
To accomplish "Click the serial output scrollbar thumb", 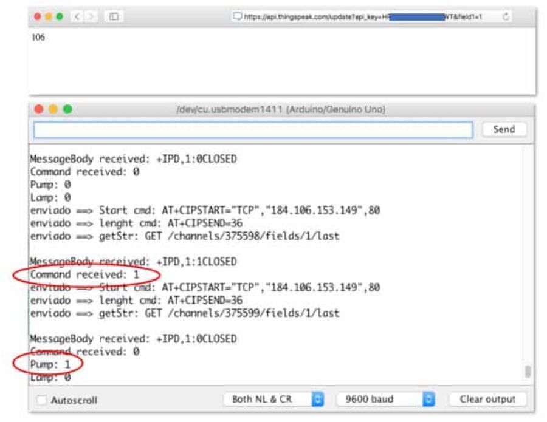I will 528,372.
